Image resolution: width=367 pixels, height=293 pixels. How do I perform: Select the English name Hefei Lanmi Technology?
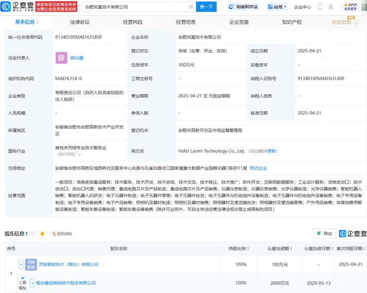(x=211, y=151)
